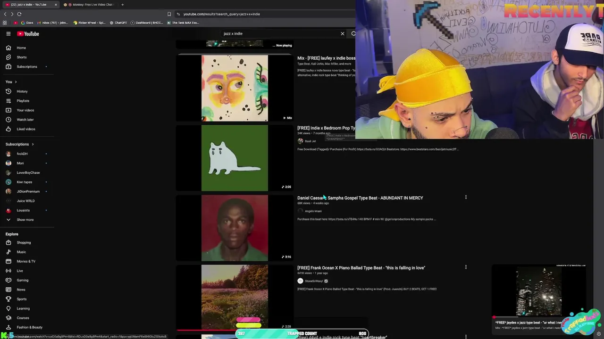Go to Home in sidebar

21,48
